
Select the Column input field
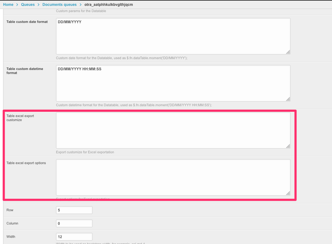click(74, 224)
